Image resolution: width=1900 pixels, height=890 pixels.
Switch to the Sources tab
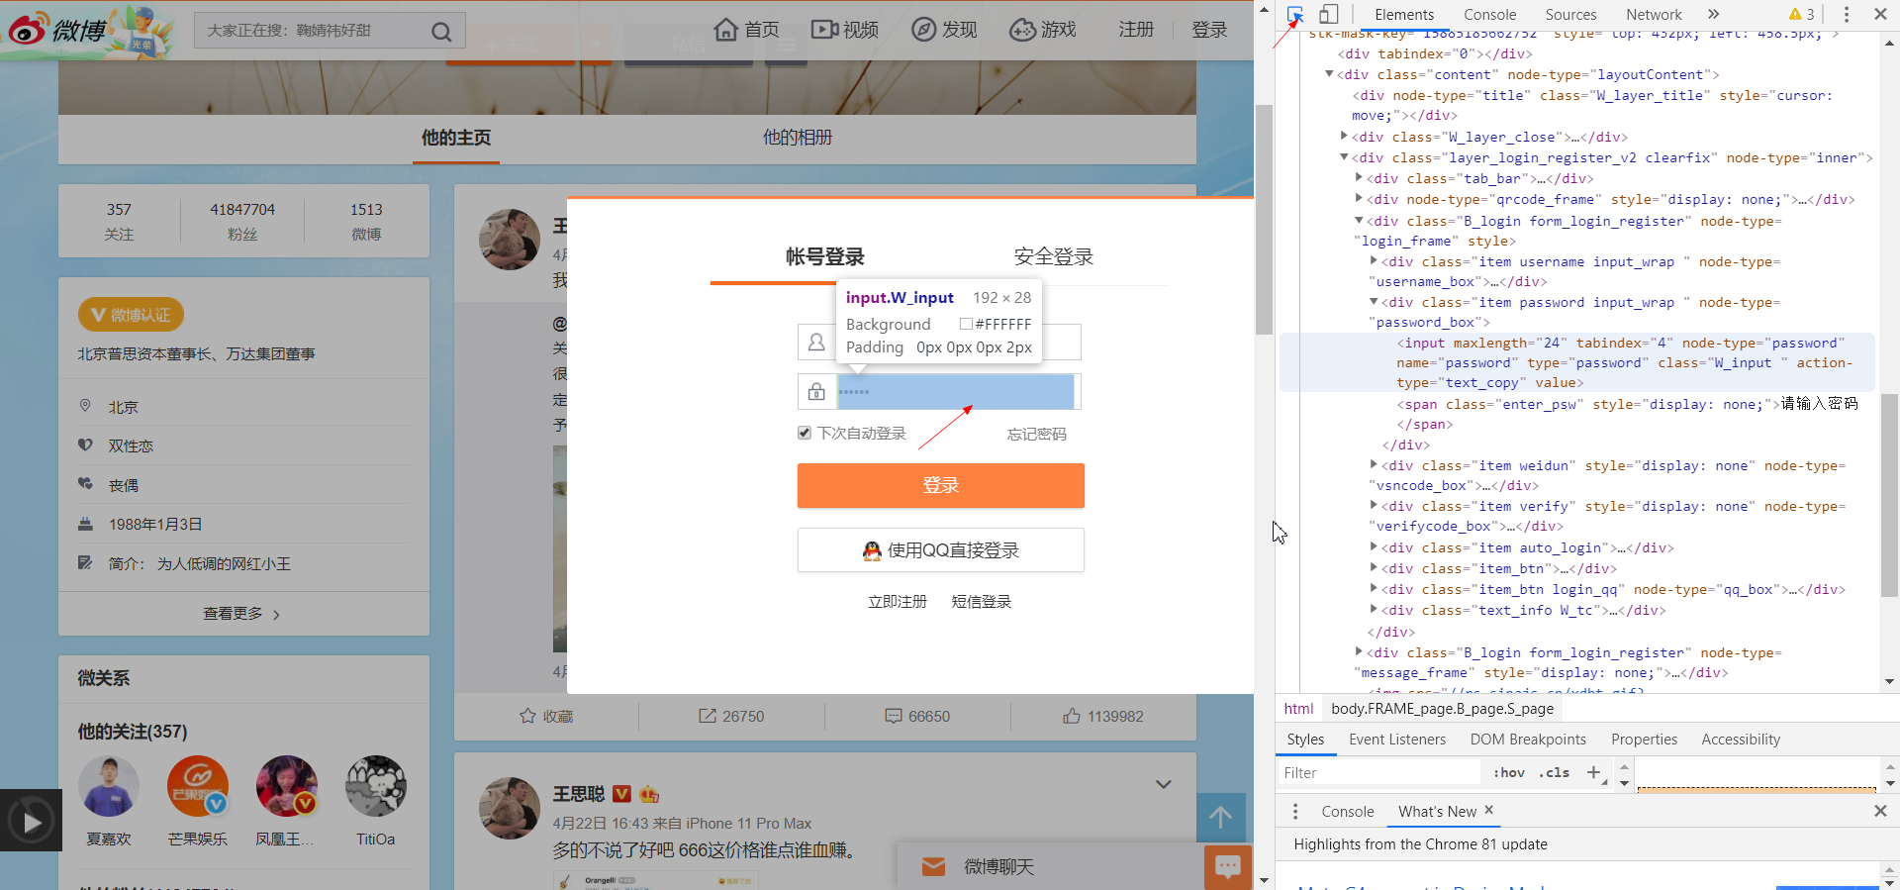1570,14
